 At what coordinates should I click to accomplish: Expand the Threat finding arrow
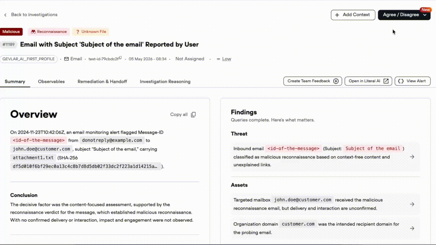[412, 157]
